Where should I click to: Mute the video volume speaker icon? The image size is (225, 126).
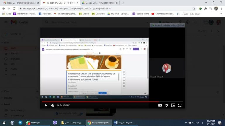[53, 105]
